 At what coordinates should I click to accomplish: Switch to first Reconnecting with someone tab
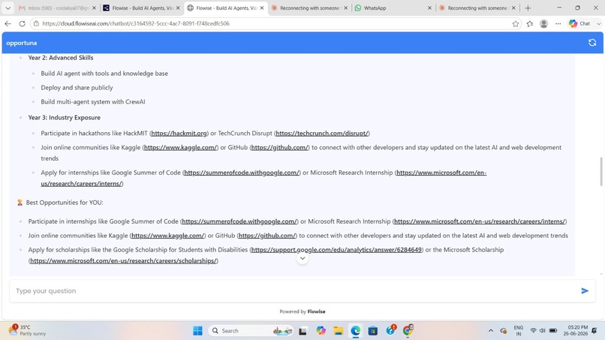click(309, 8)
